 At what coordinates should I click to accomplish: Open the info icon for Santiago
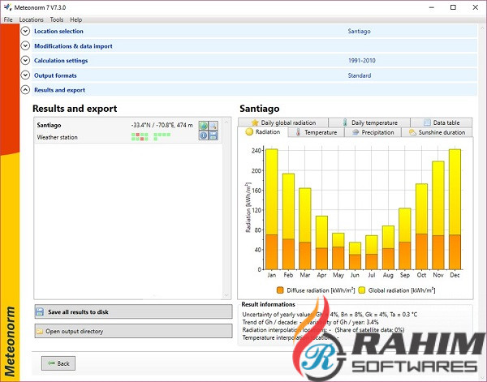(x=204, y=135)
